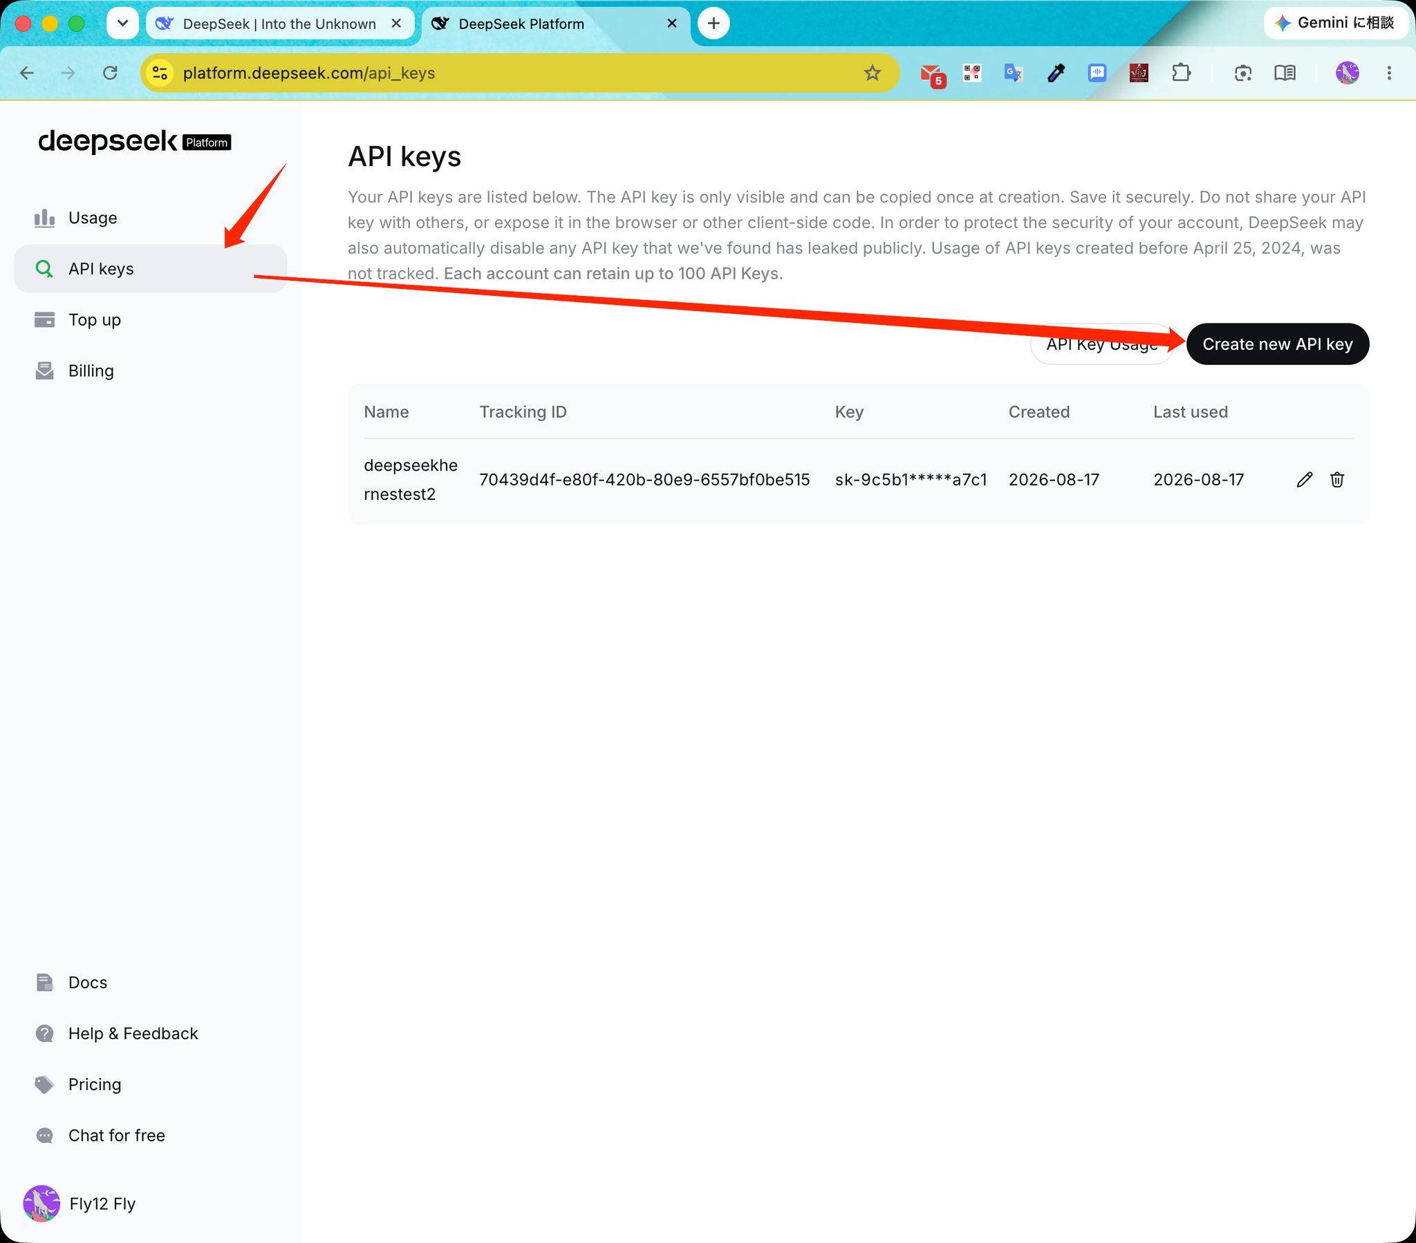The height and width of the screenshot is (1243, 1416).
Task: Open the Chrome three-dot menu
Action: tap(1389, 73)
